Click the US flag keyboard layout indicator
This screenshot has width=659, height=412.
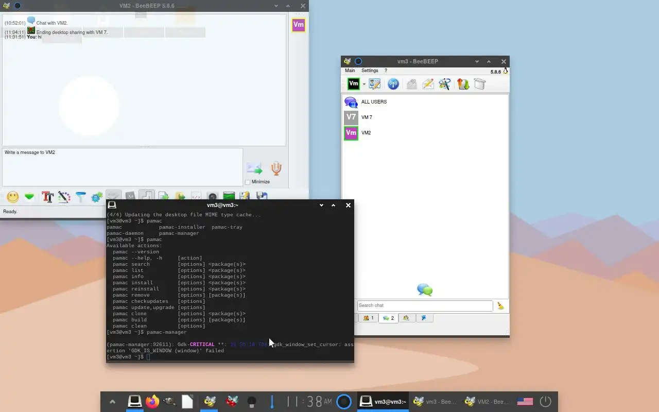pyautogui.click(x=525, y=401)
